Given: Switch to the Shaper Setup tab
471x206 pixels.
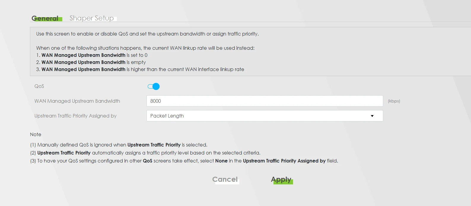Looking at the screenshot, I should pyautogui.click(x=92, y=18).
